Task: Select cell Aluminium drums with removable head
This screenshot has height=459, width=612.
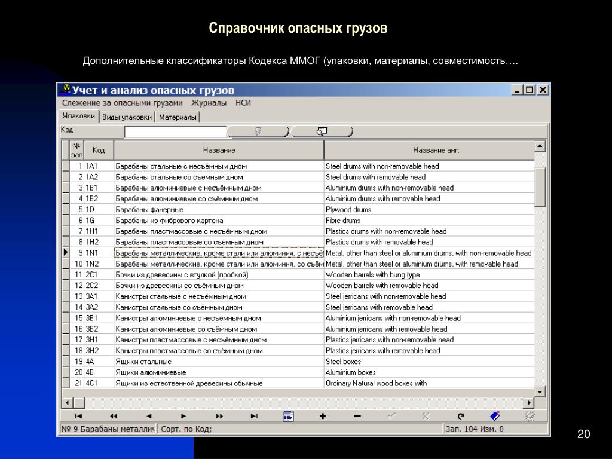Action: click(x=429, y=198)
